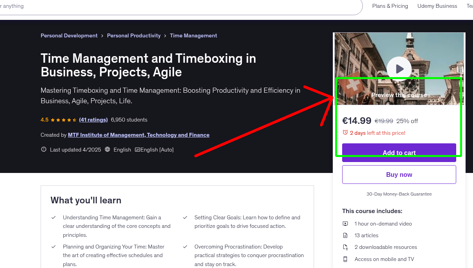Select Plans & Pricing in the top menu
Screen dimensions: 473x268
pos(390,6)
